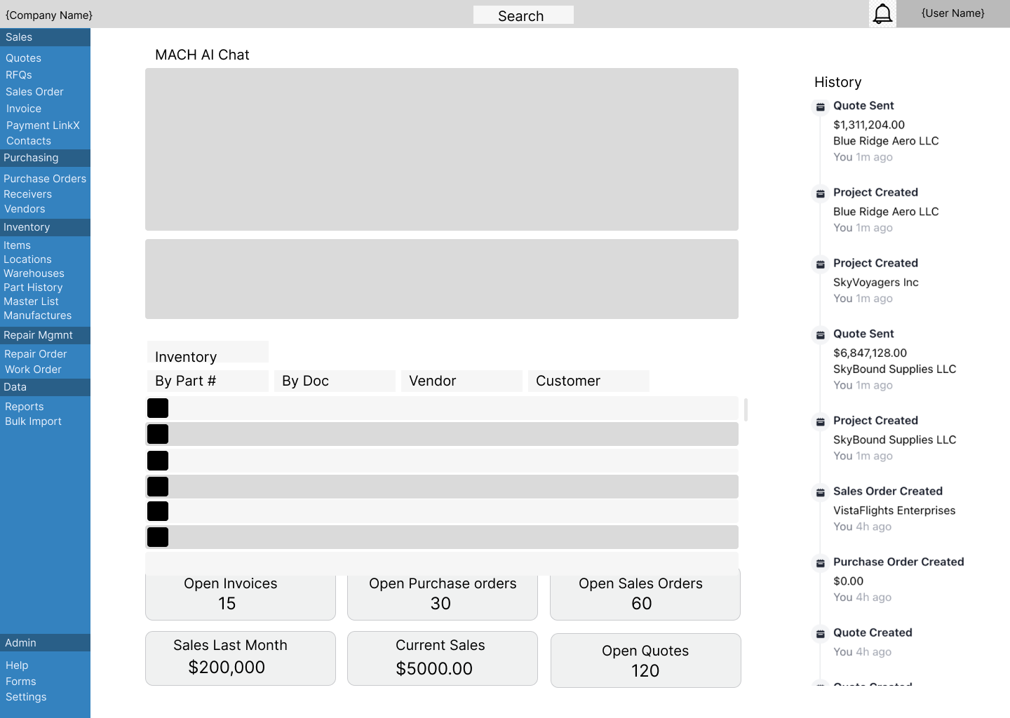
Task: Switch to the By Doc tab
Action: click(x=335, y=381)
